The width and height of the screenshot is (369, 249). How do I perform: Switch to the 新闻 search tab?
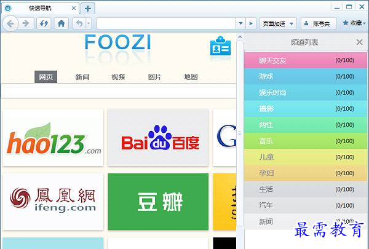coord(82,77)
